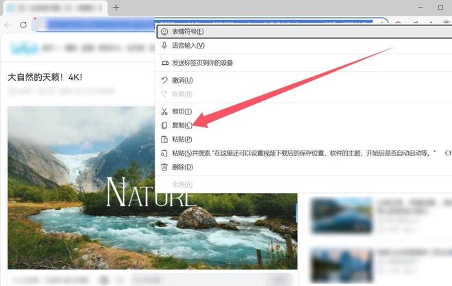Click the microphone icon in the context menu
Screen dimensions: 452x286
tap(164, 46)
